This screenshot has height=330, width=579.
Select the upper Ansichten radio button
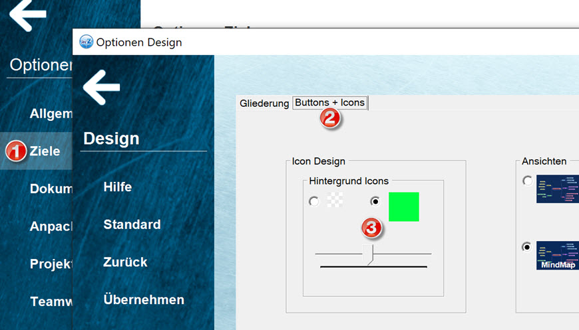click(527, 181)
